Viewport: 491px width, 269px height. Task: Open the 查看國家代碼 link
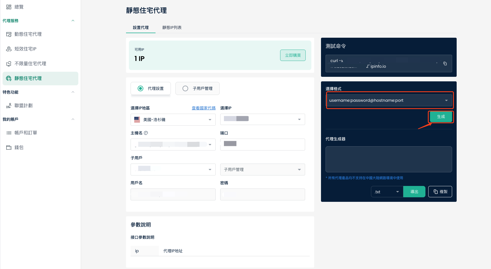tap(203, 108)
